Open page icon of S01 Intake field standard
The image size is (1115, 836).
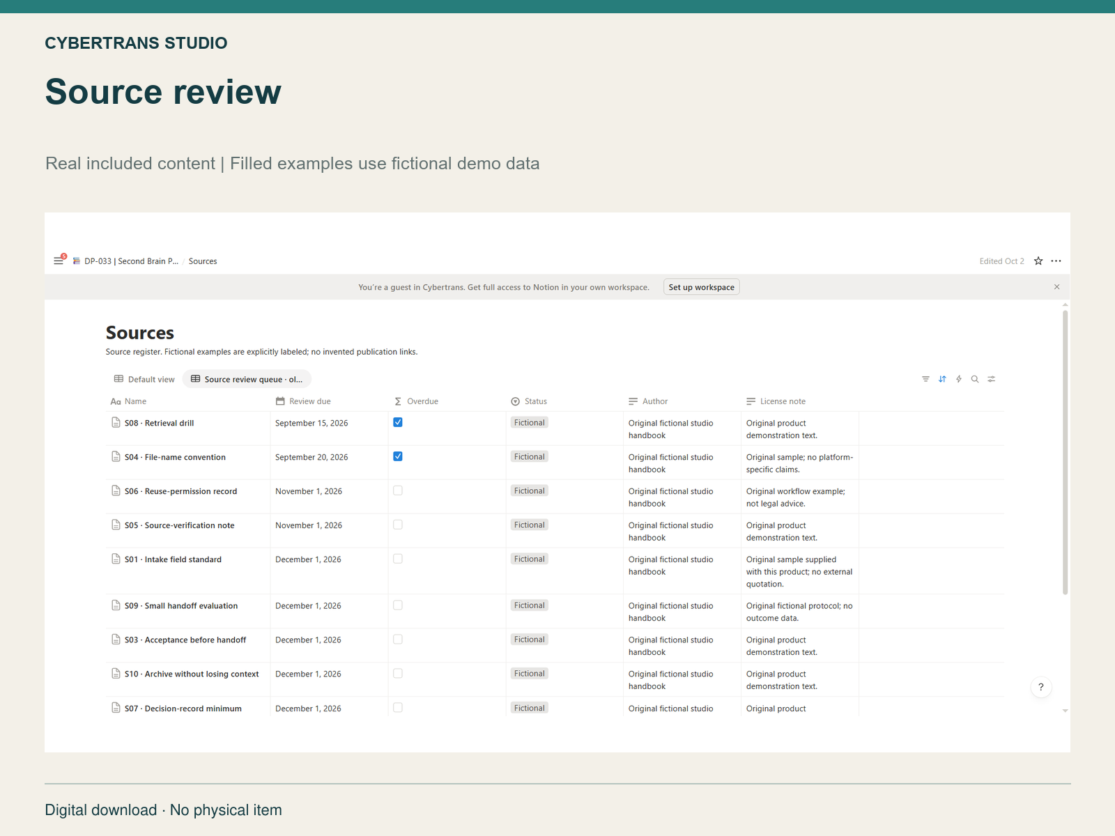coord(116,559)
